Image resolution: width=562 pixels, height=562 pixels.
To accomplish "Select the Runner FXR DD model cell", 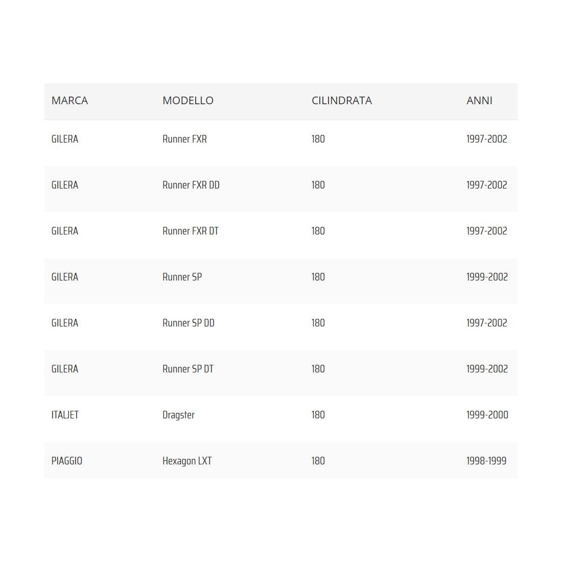I will click(x=191, y=185).
